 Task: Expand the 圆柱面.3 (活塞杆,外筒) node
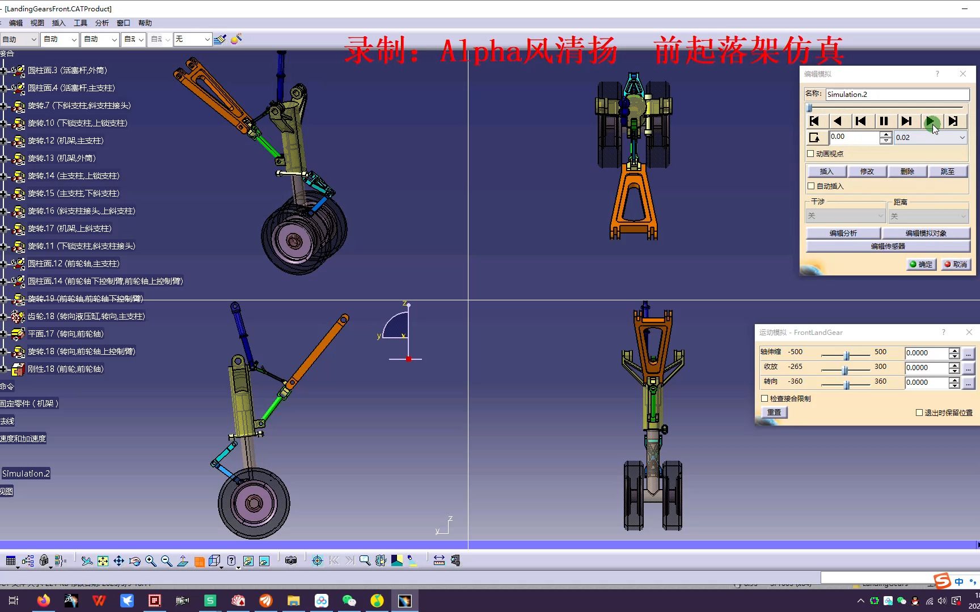pyautogui.click(x=3, y=71)
